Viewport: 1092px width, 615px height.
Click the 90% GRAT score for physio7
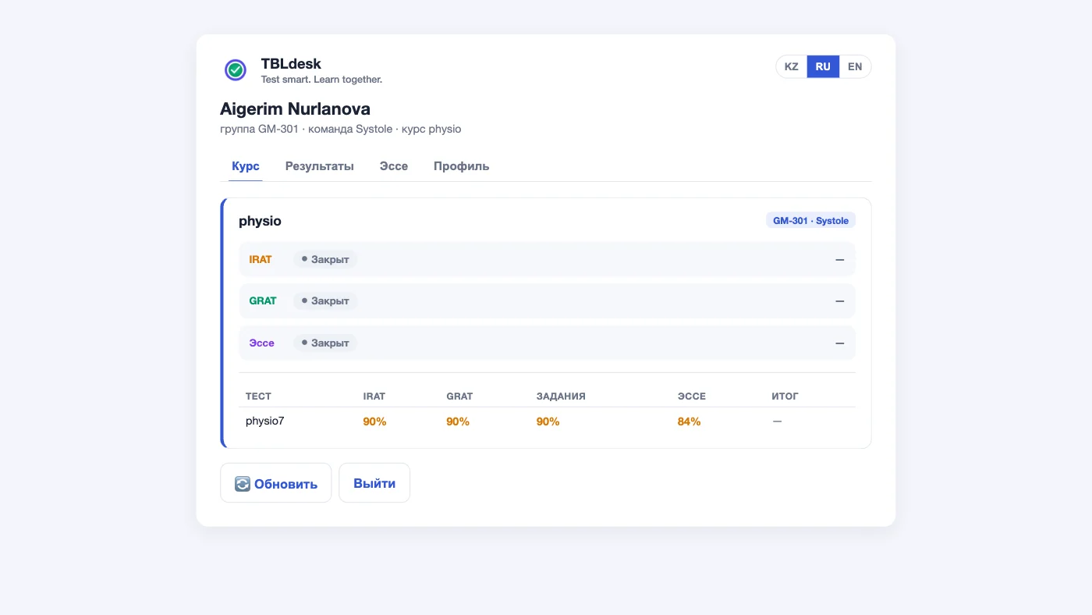[x=458, y=421]
